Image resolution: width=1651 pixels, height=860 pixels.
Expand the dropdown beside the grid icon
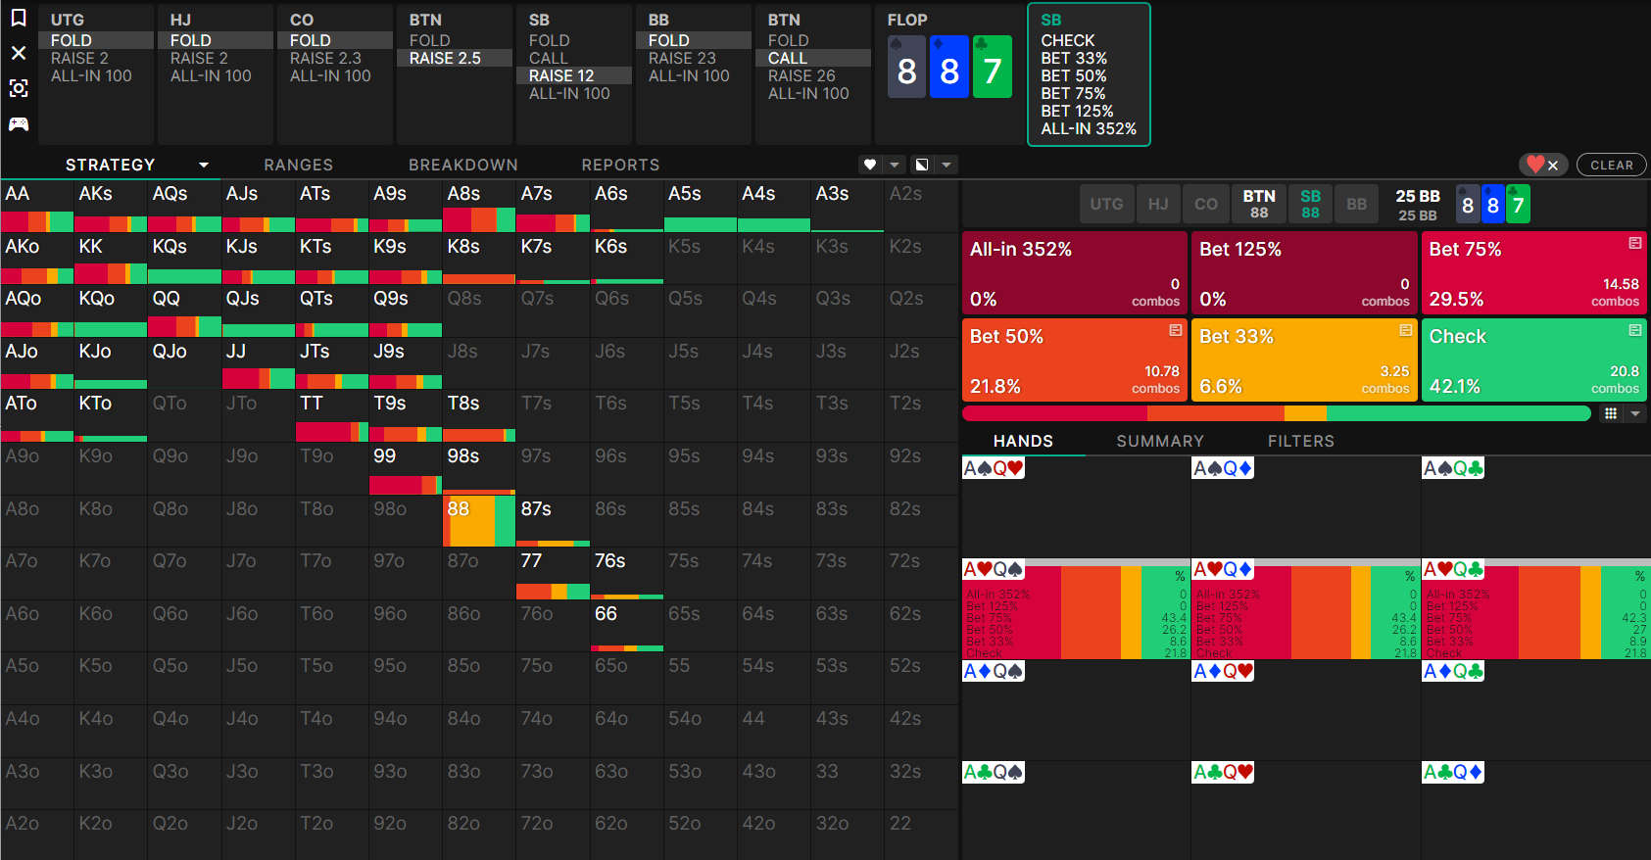pos(1635,413)
